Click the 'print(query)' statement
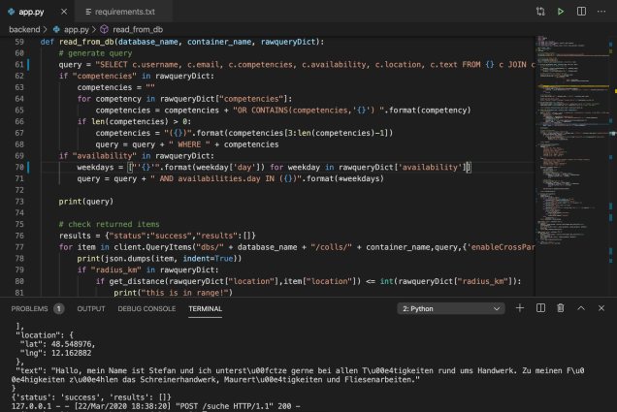617x412 pixels. click(x=85, y=202)
